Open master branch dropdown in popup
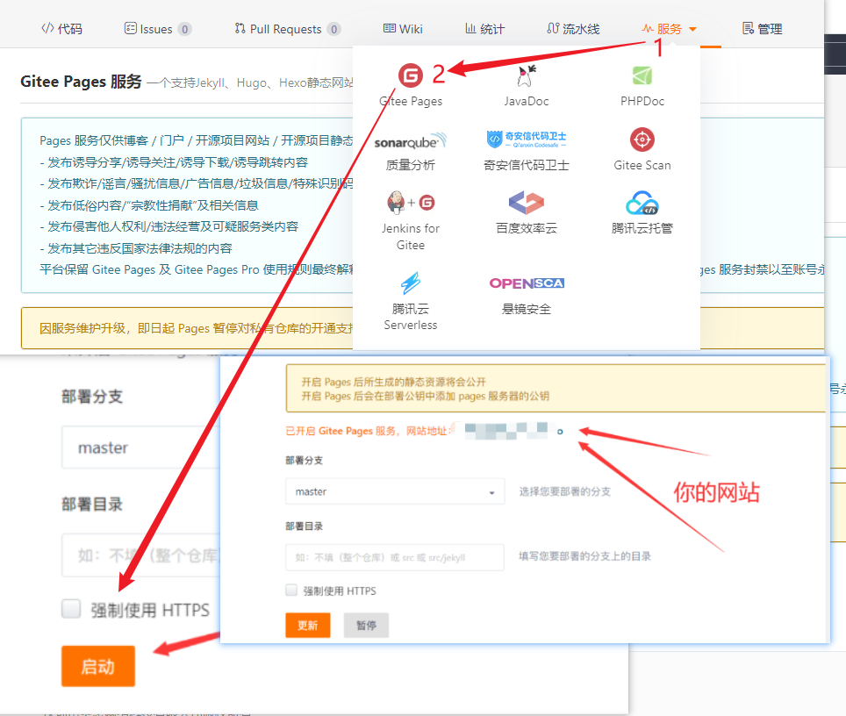Viewport: 846px width, 716px height. pyautogui.click(x=395, y=491)
